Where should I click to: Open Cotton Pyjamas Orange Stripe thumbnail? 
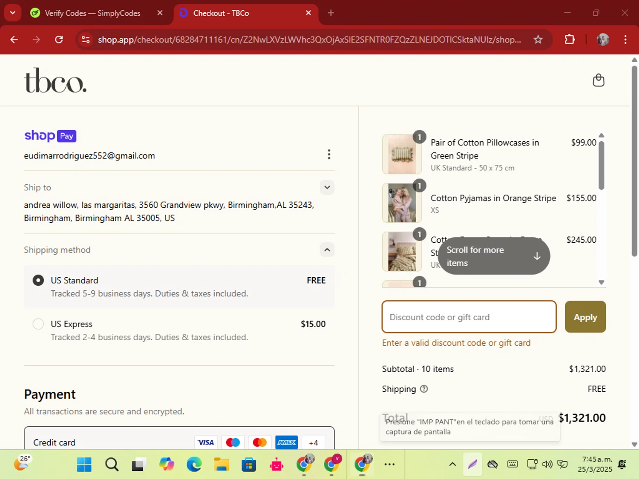[x=402, y=203]
